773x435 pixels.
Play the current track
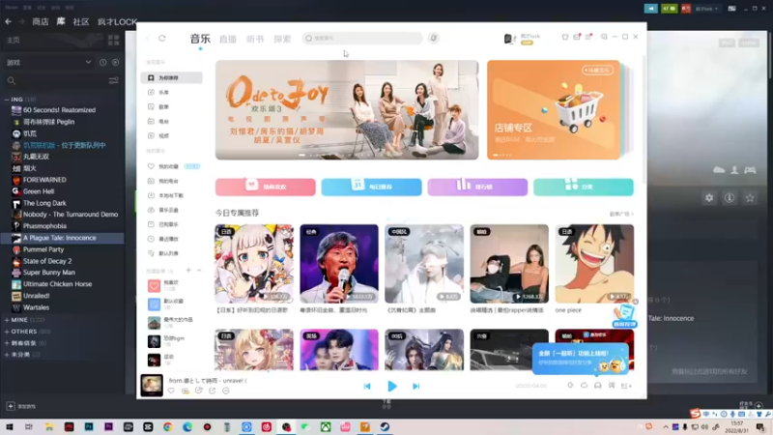(392, 386)
